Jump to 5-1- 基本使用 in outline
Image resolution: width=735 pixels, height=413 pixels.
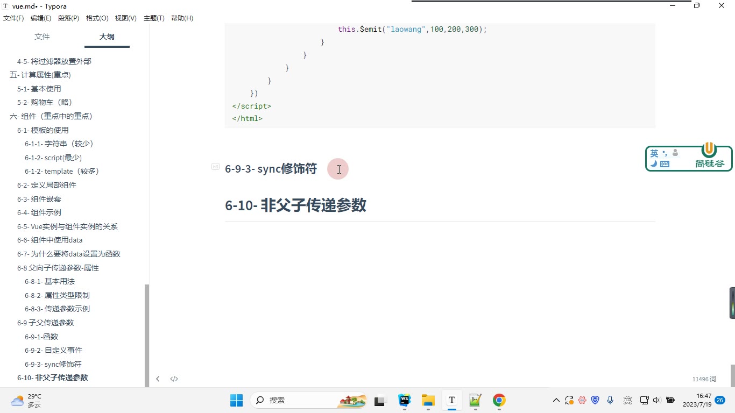(x=39, y=89)
